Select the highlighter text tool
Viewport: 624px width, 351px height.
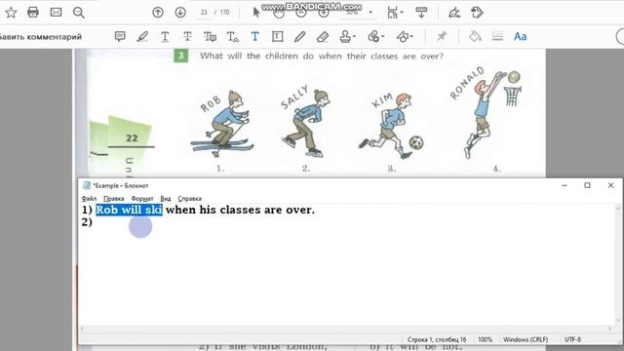coord(142,37)
